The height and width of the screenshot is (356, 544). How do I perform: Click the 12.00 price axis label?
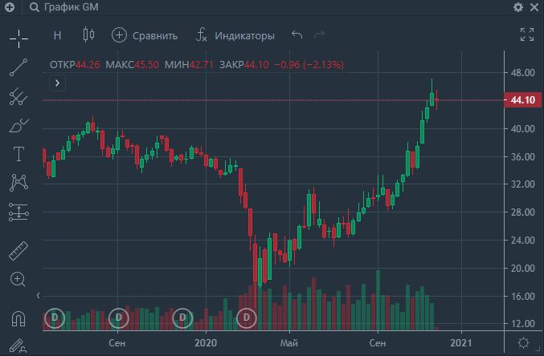pyautogui.click(x=522, y=324)
